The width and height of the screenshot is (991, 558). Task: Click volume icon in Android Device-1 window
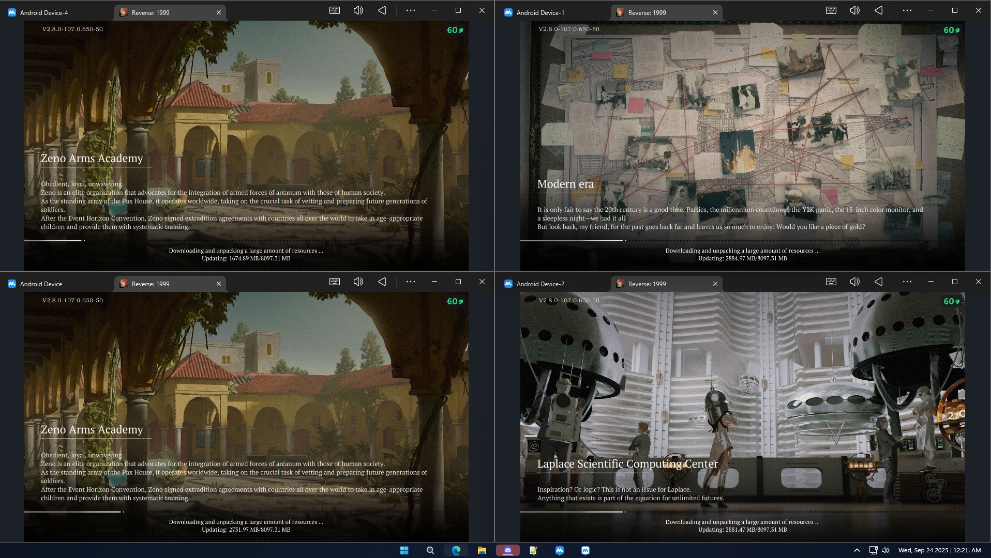coord(855,10)
